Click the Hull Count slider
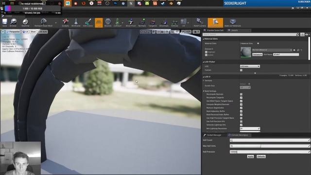Screen dimensions: 311x175 tap(270, 140)
